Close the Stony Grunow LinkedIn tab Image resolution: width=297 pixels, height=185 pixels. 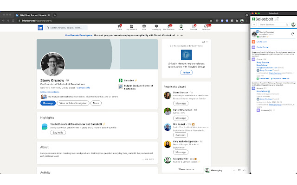coord(49,15)
